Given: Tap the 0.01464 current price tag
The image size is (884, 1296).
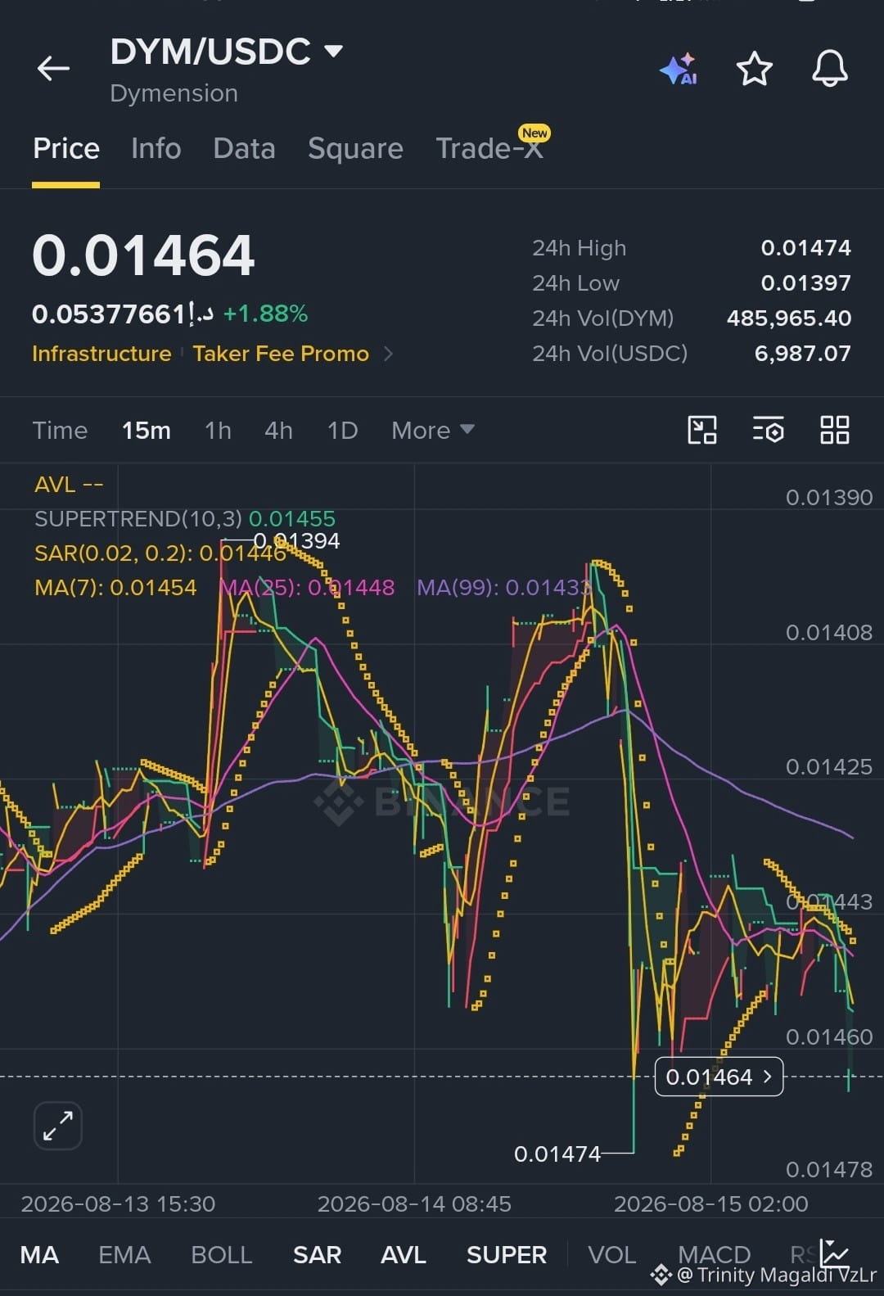Looking at the screenshot, I should point(719,1077).
